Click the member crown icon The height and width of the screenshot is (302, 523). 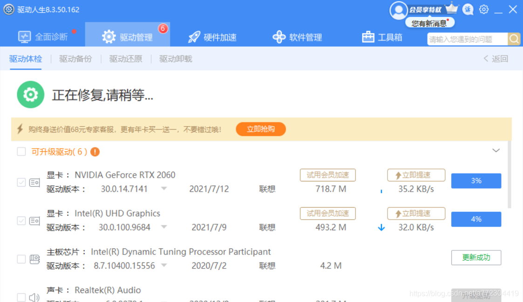pyautogui.click(x=452, y=8)
